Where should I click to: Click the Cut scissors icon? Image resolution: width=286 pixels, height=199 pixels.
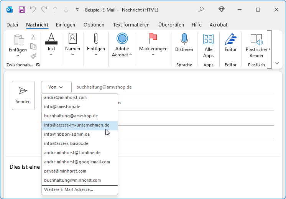tap(33, 37)
